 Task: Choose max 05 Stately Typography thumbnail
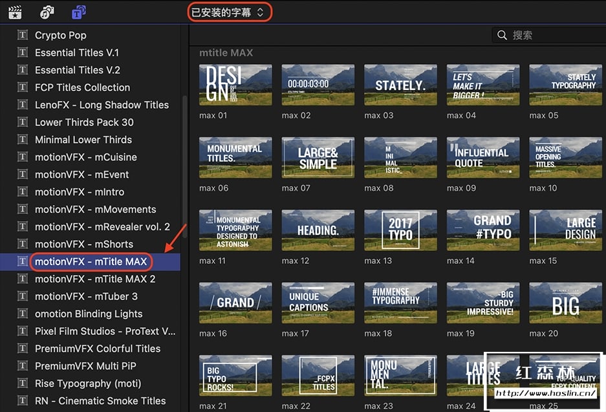[565, 85]
